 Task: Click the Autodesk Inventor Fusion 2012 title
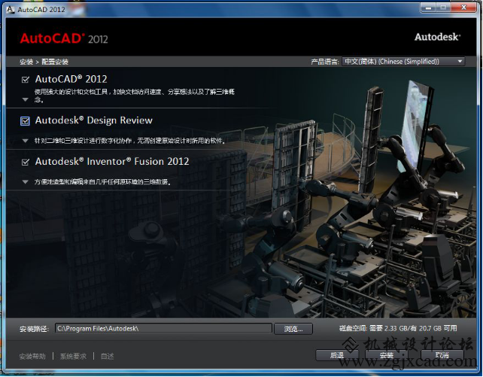(x=112, y=161)
